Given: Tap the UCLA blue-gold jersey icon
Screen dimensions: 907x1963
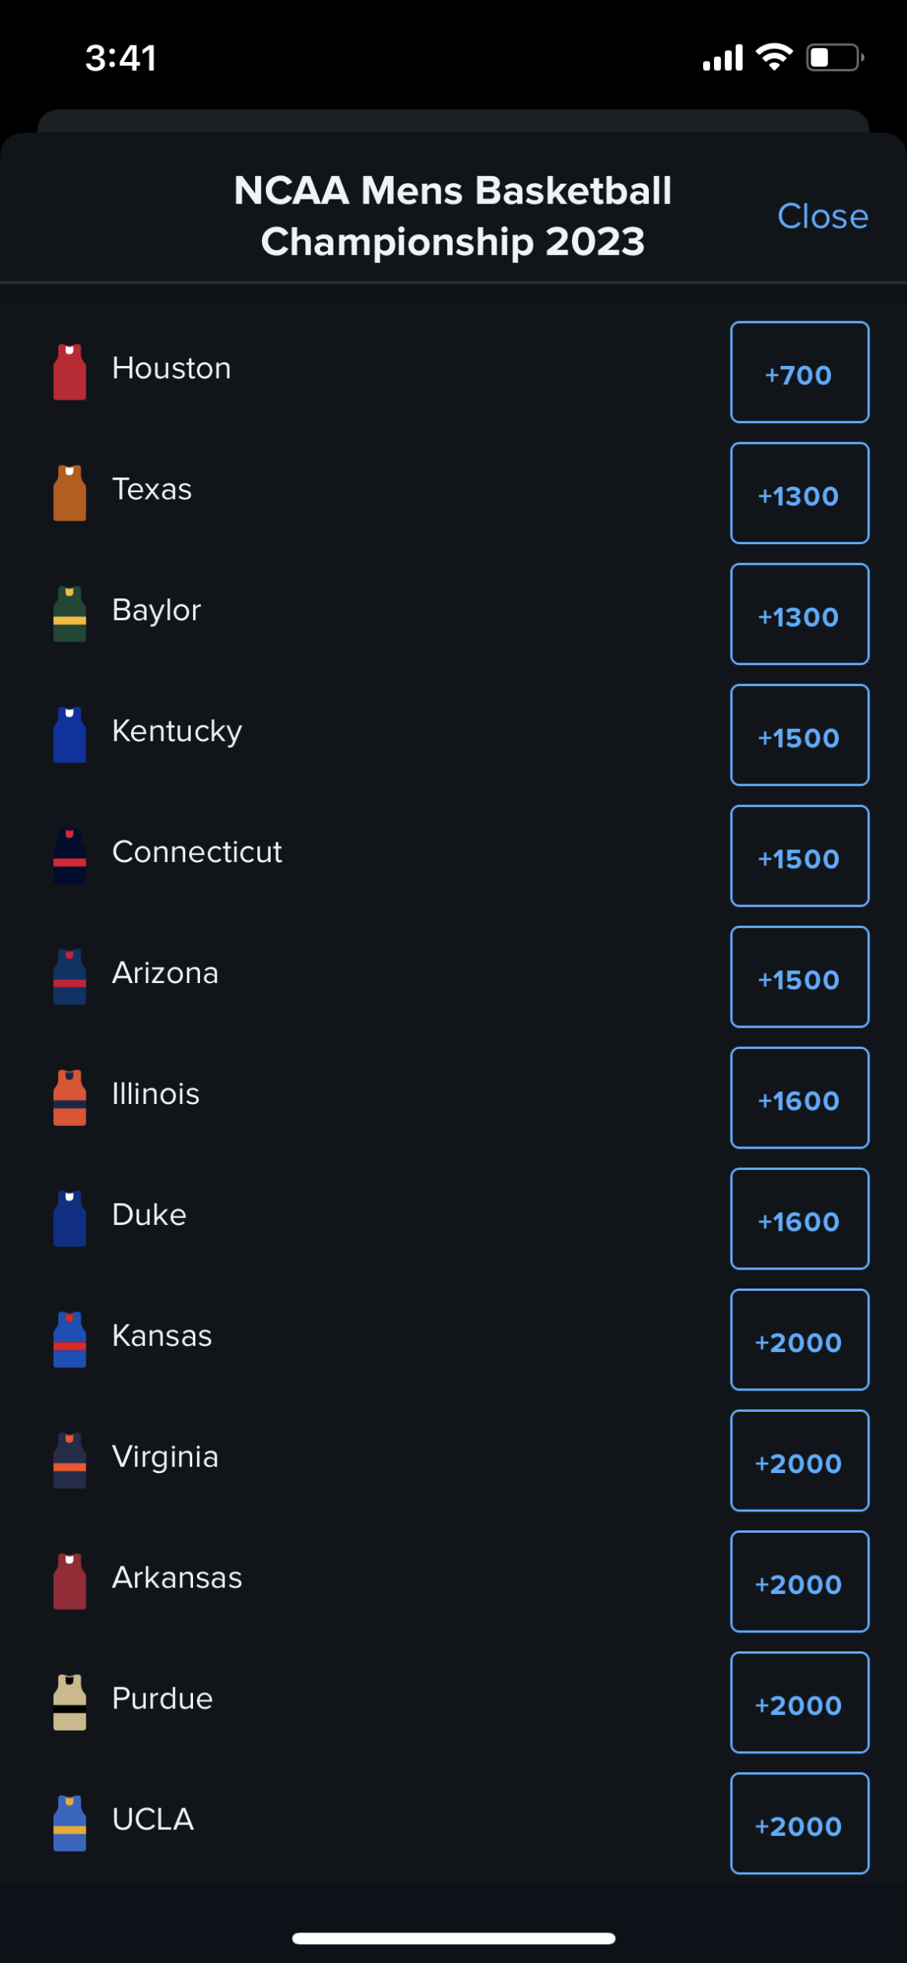Looking at the screenshot, I should 70,1823.
